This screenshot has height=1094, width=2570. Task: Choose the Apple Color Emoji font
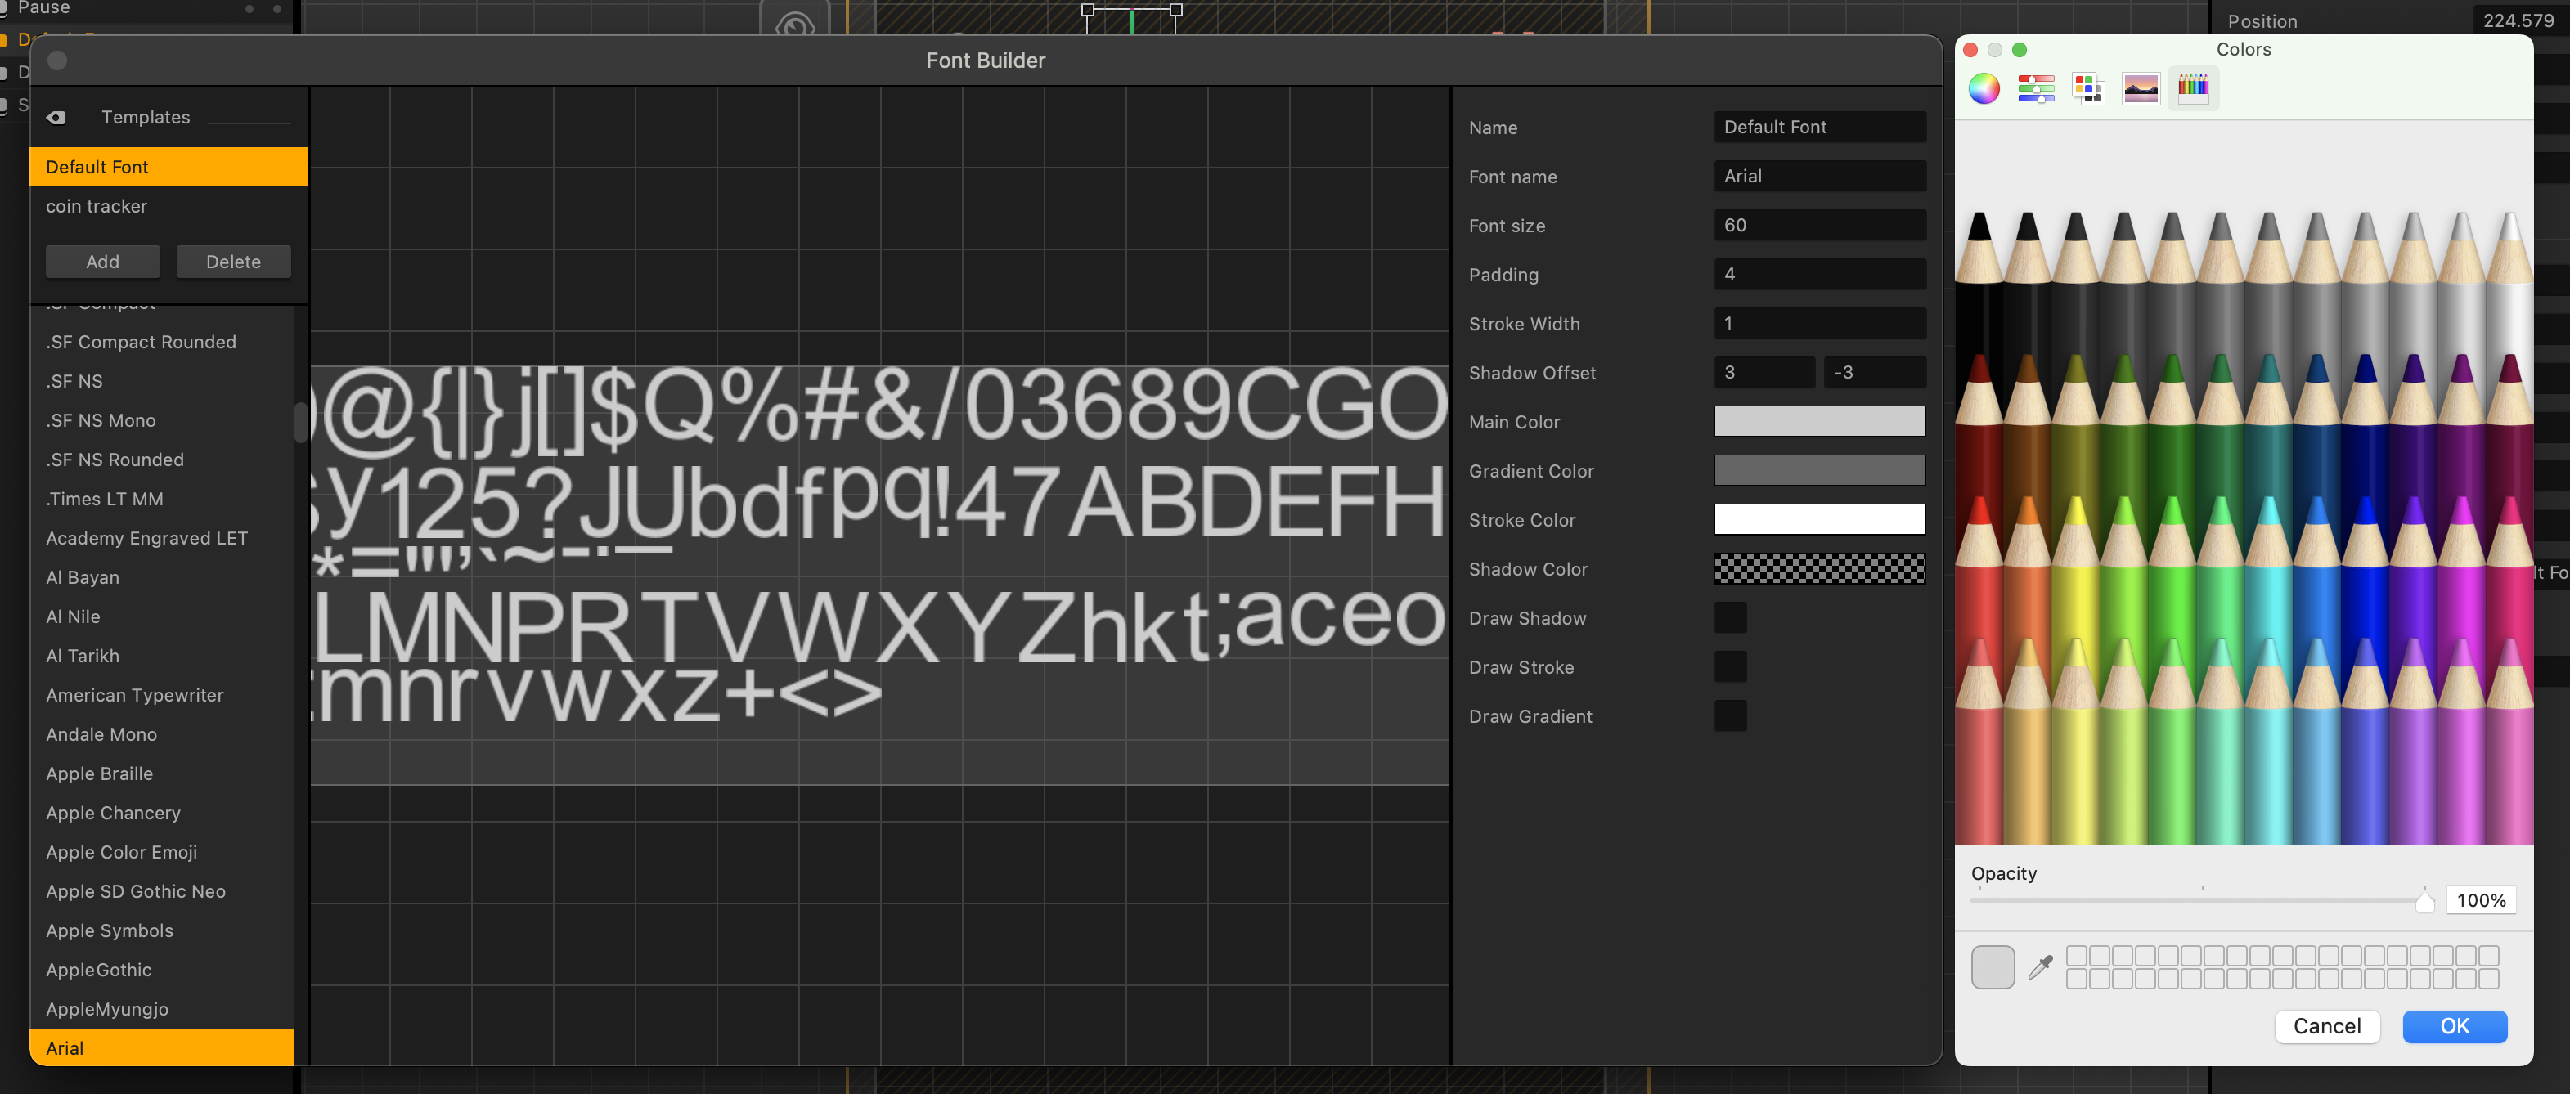pyautogui.click(x=162, y=853)
